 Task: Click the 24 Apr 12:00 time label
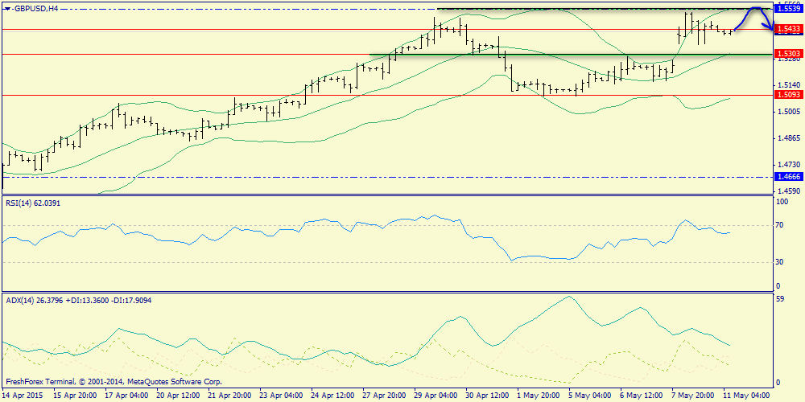coord(334,396)
